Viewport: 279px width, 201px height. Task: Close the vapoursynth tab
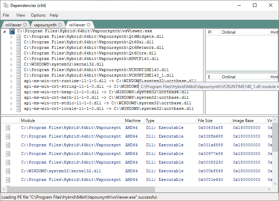(x=60, y=25)
